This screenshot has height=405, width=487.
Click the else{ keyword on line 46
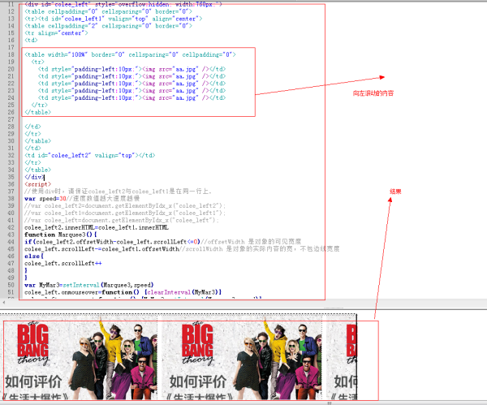click(34, 256)
